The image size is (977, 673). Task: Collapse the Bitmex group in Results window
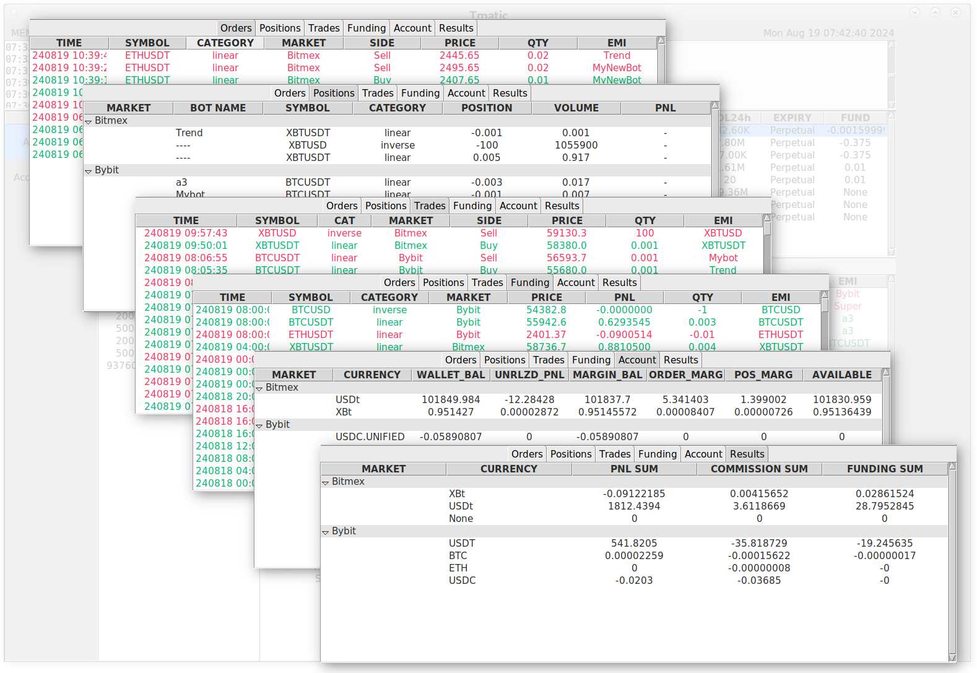coord(326,483)
